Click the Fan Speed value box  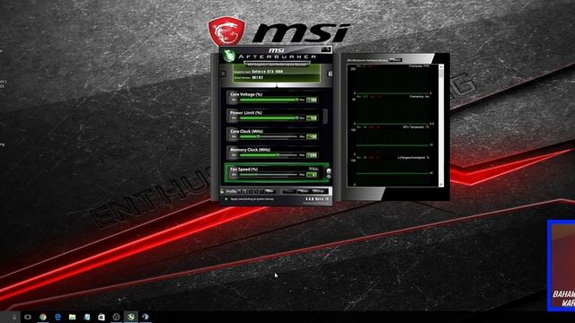pos(312,175)
